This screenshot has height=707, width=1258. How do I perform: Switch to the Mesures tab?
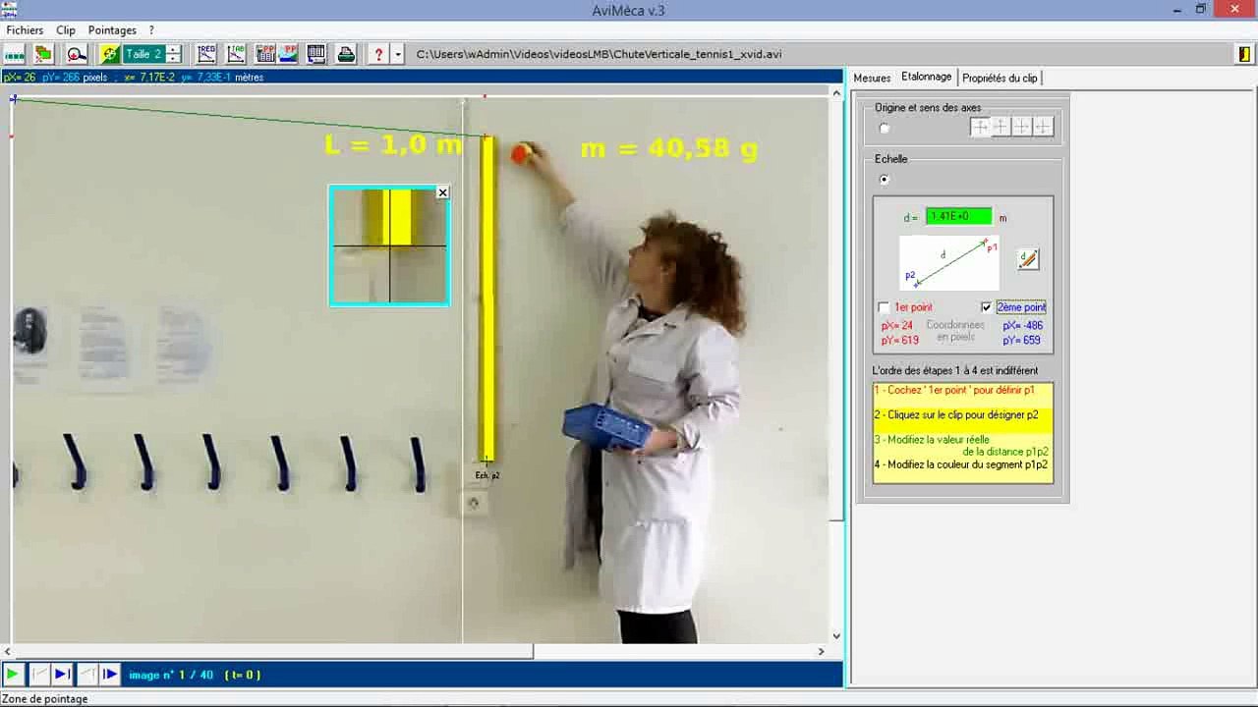pyautogui.click(x=872, y=78)
